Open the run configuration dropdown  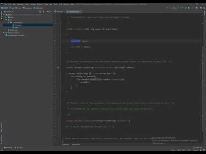(x=176, y=8)
